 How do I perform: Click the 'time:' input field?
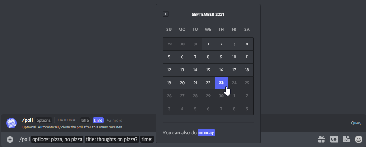coord(147,139)
